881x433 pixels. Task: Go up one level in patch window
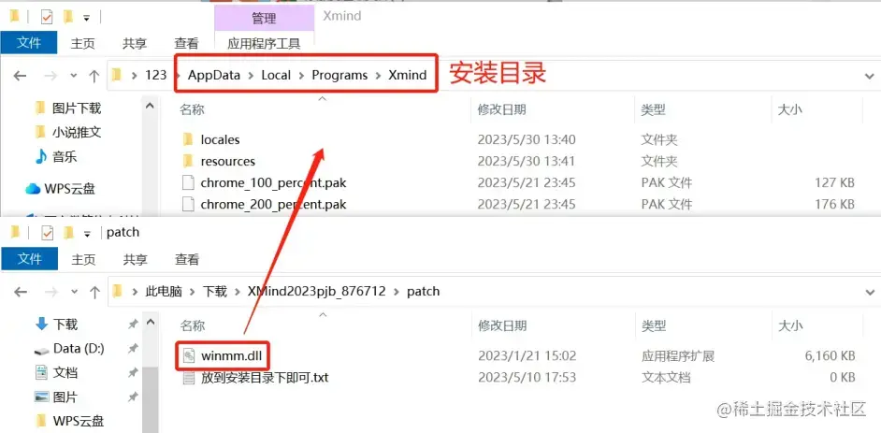(x=94, y=292)
